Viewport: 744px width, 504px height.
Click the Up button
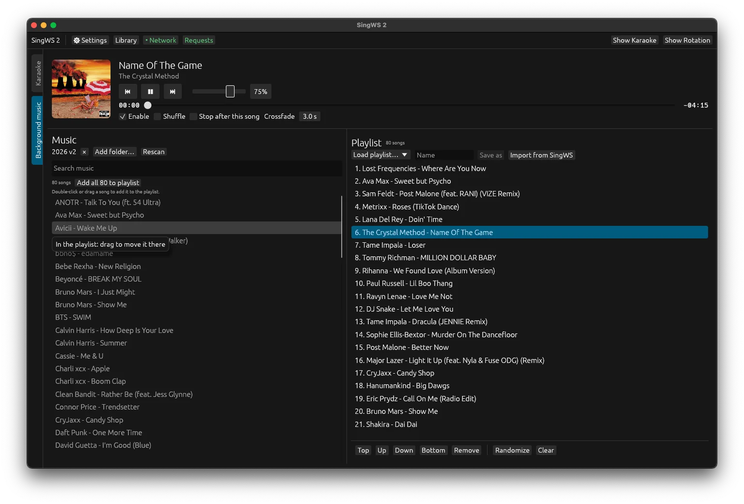382,450
